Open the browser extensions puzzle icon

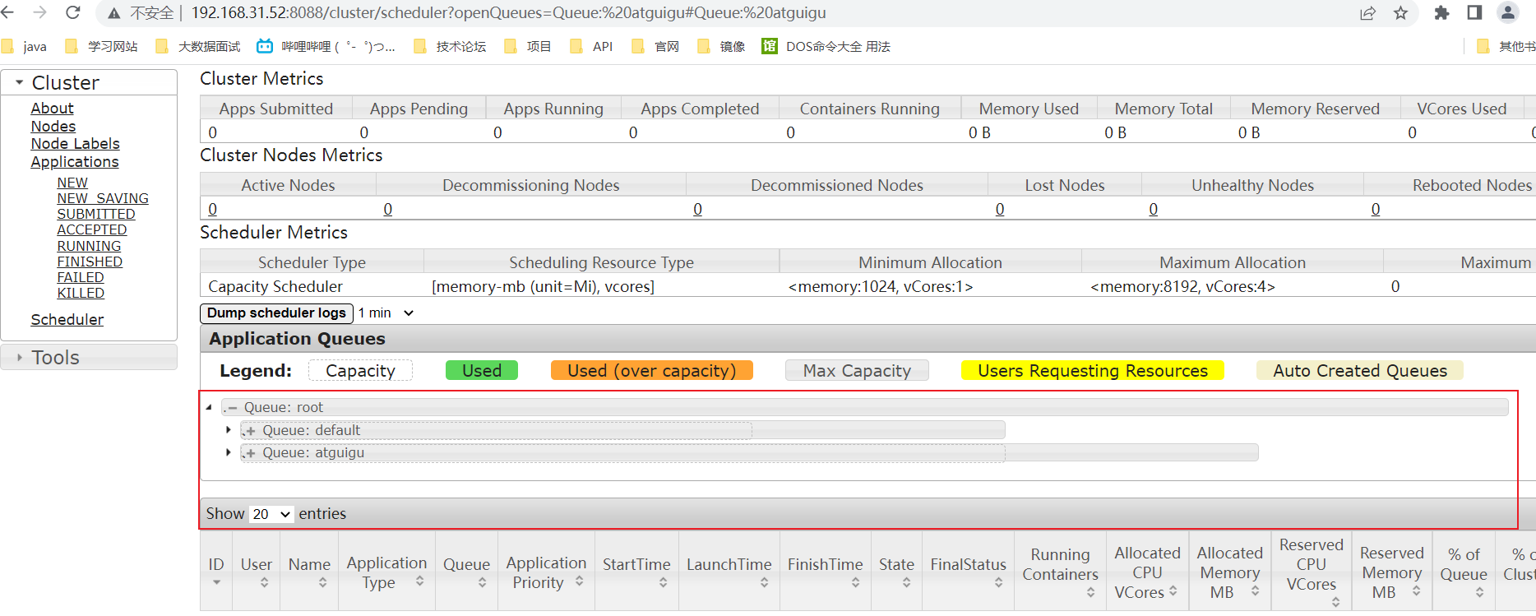[x=1441, y=13]
